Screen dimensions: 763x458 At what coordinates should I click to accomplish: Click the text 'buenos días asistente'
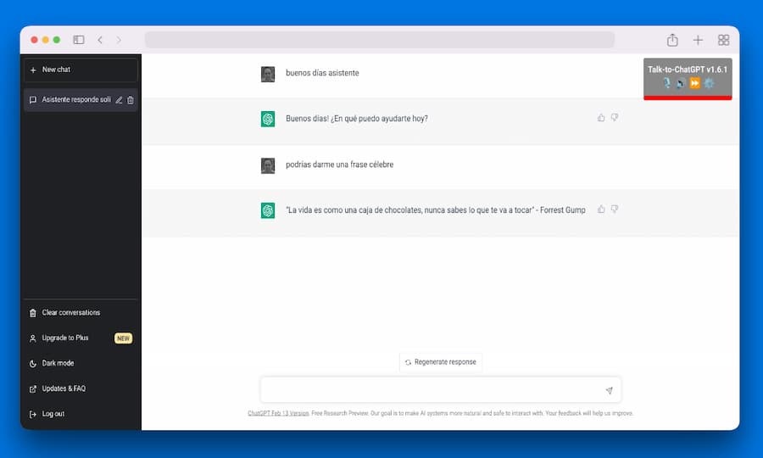coord(322,73)
